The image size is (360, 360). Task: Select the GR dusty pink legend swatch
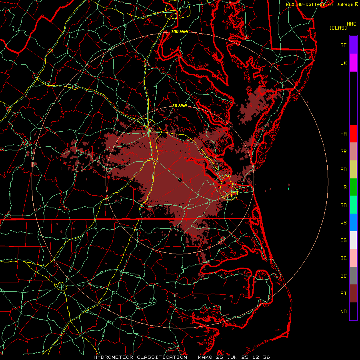pos(353,151)
